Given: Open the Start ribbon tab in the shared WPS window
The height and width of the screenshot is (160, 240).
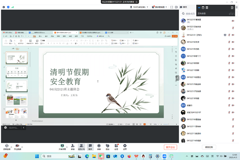Looking at the screenshot, I should point(34,36).
